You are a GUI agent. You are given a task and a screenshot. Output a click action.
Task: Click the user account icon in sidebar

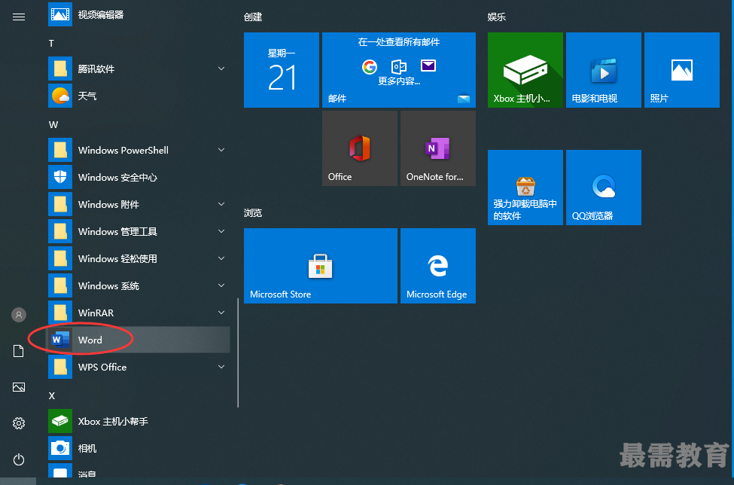click(19, 315)
